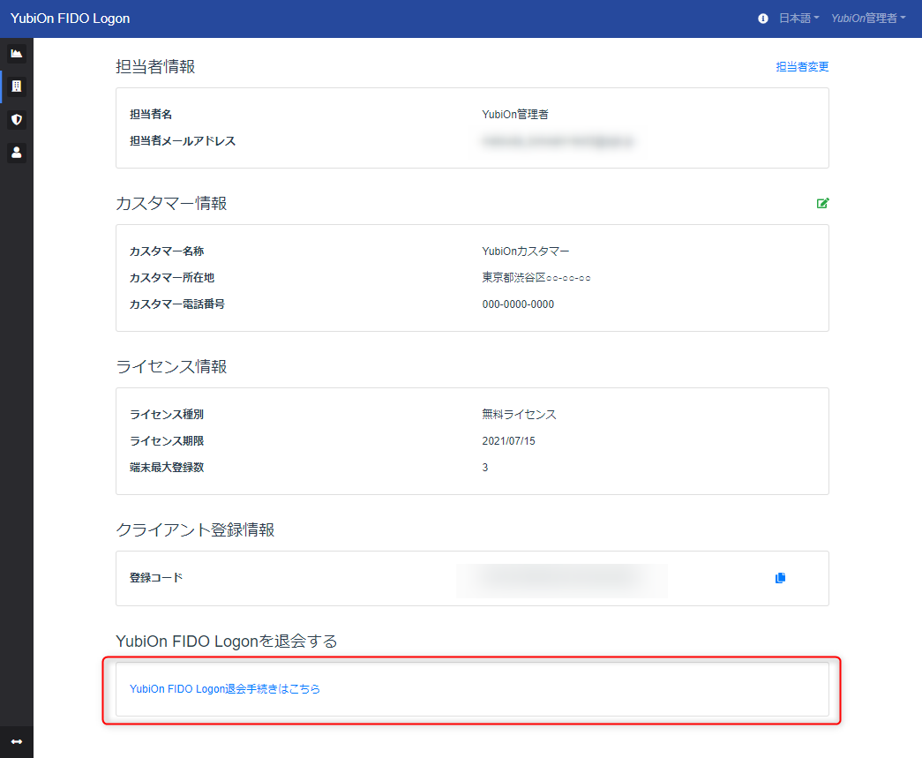Image resolution: width=922 pixels, height=758 pixels.
Task: Click the カスタマー電話番号 label
Action: pyautogui.click(x=177, y=304)
